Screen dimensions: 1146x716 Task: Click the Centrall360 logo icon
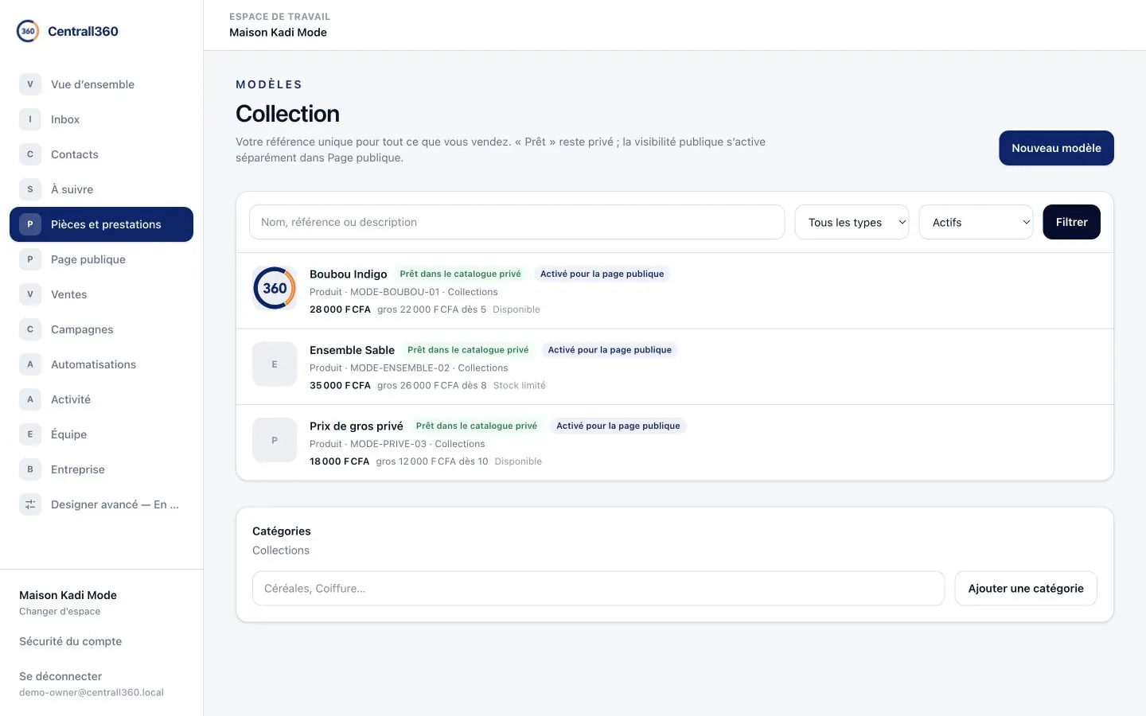(28, 31)
